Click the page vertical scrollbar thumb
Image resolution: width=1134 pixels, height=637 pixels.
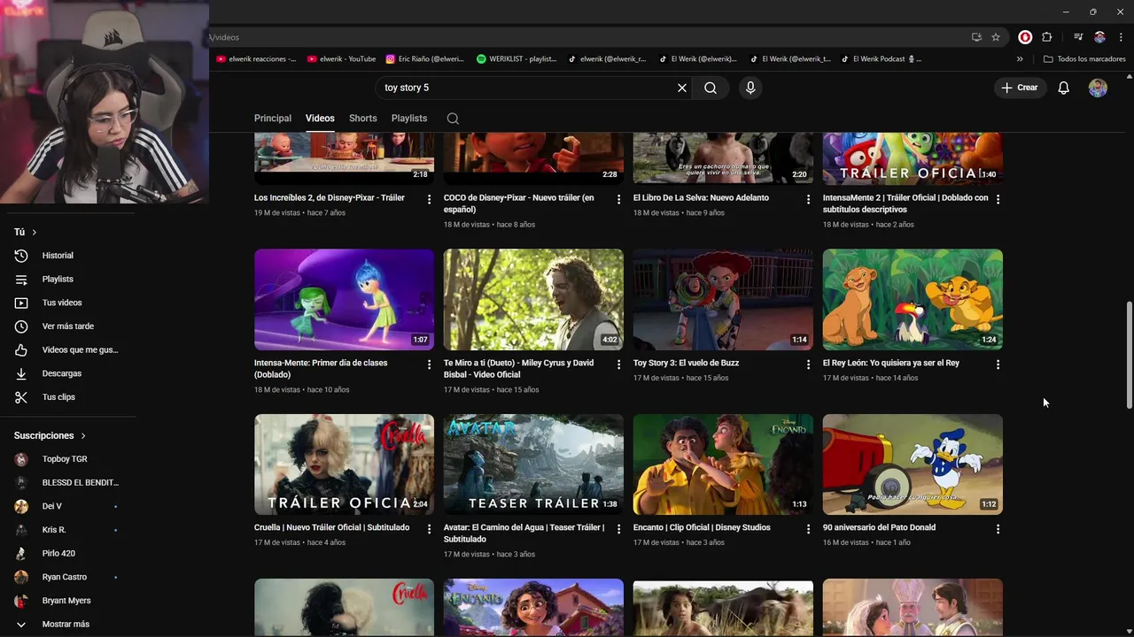1129,354
